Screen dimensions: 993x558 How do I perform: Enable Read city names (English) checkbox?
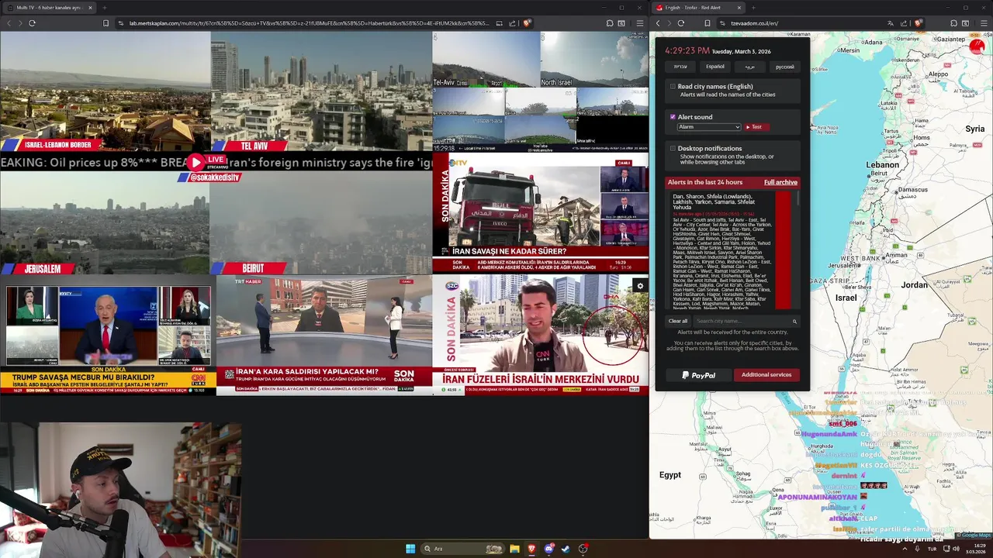click(x=673, y=86)
